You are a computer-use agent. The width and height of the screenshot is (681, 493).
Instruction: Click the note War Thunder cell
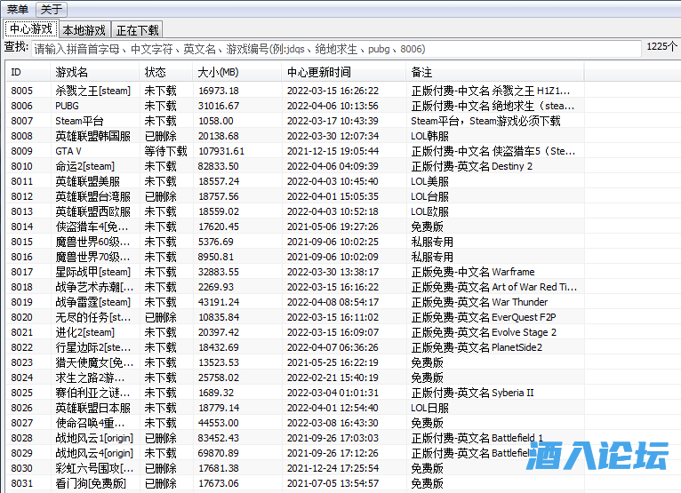click(x=479, y=302)
